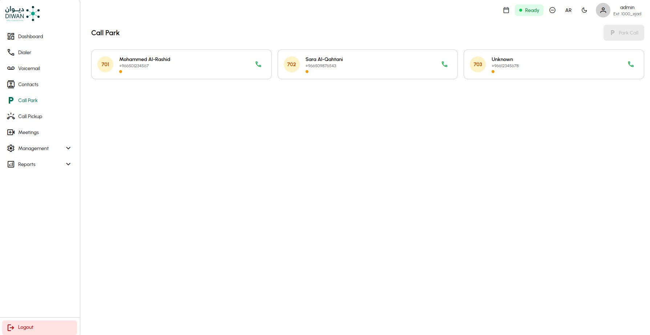Viewport: 650px width, 335px height.
Task: Retrieve call parked at slot 701
Action: pyautogui.click(x=258, y=64)
